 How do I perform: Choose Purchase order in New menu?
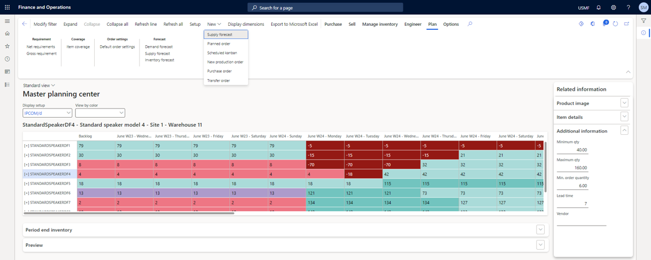click(x=226, y=71)
